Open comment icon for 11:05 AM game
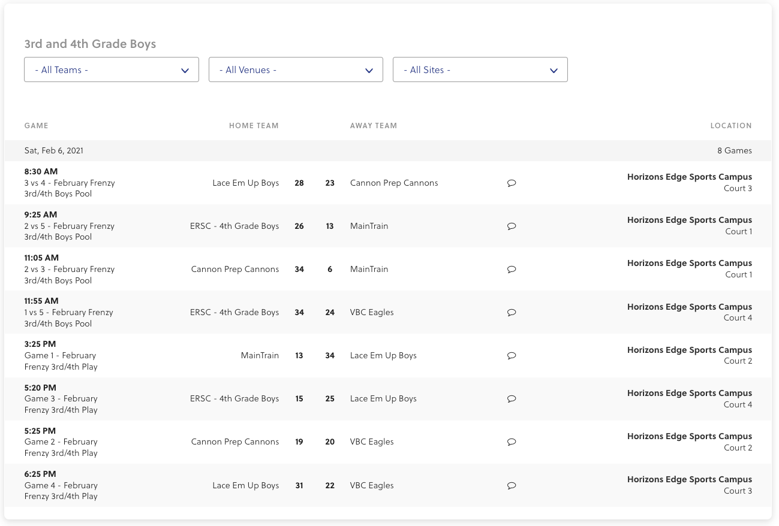779x526 pixels. pos(512,270)
